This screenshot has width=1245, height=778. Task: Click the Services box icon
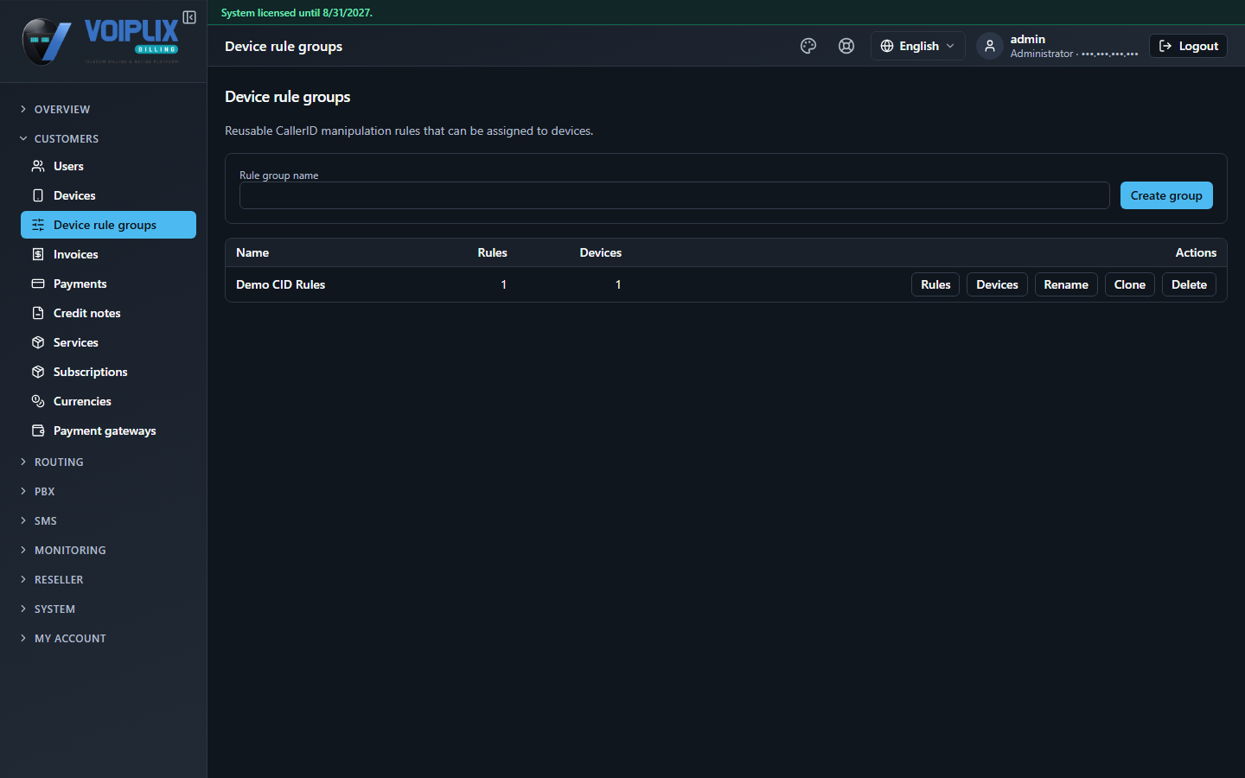[x=38, y=342]
